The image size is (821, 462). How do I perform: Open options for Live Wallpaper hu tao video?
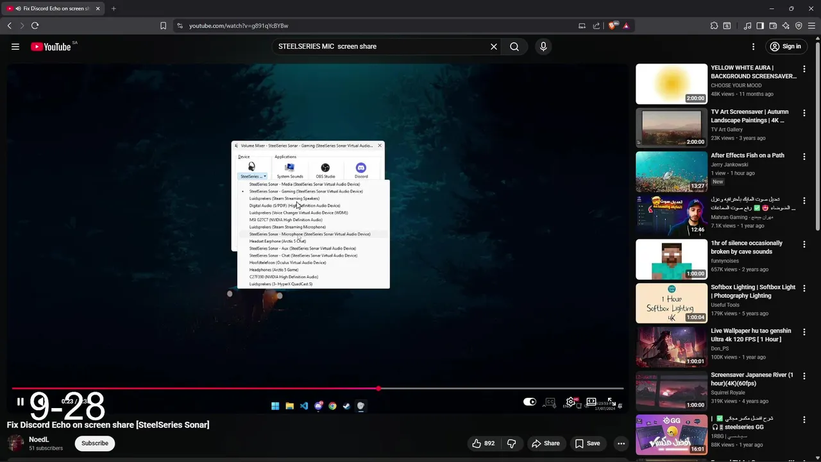pyautogui.click(x=804, y=332)
